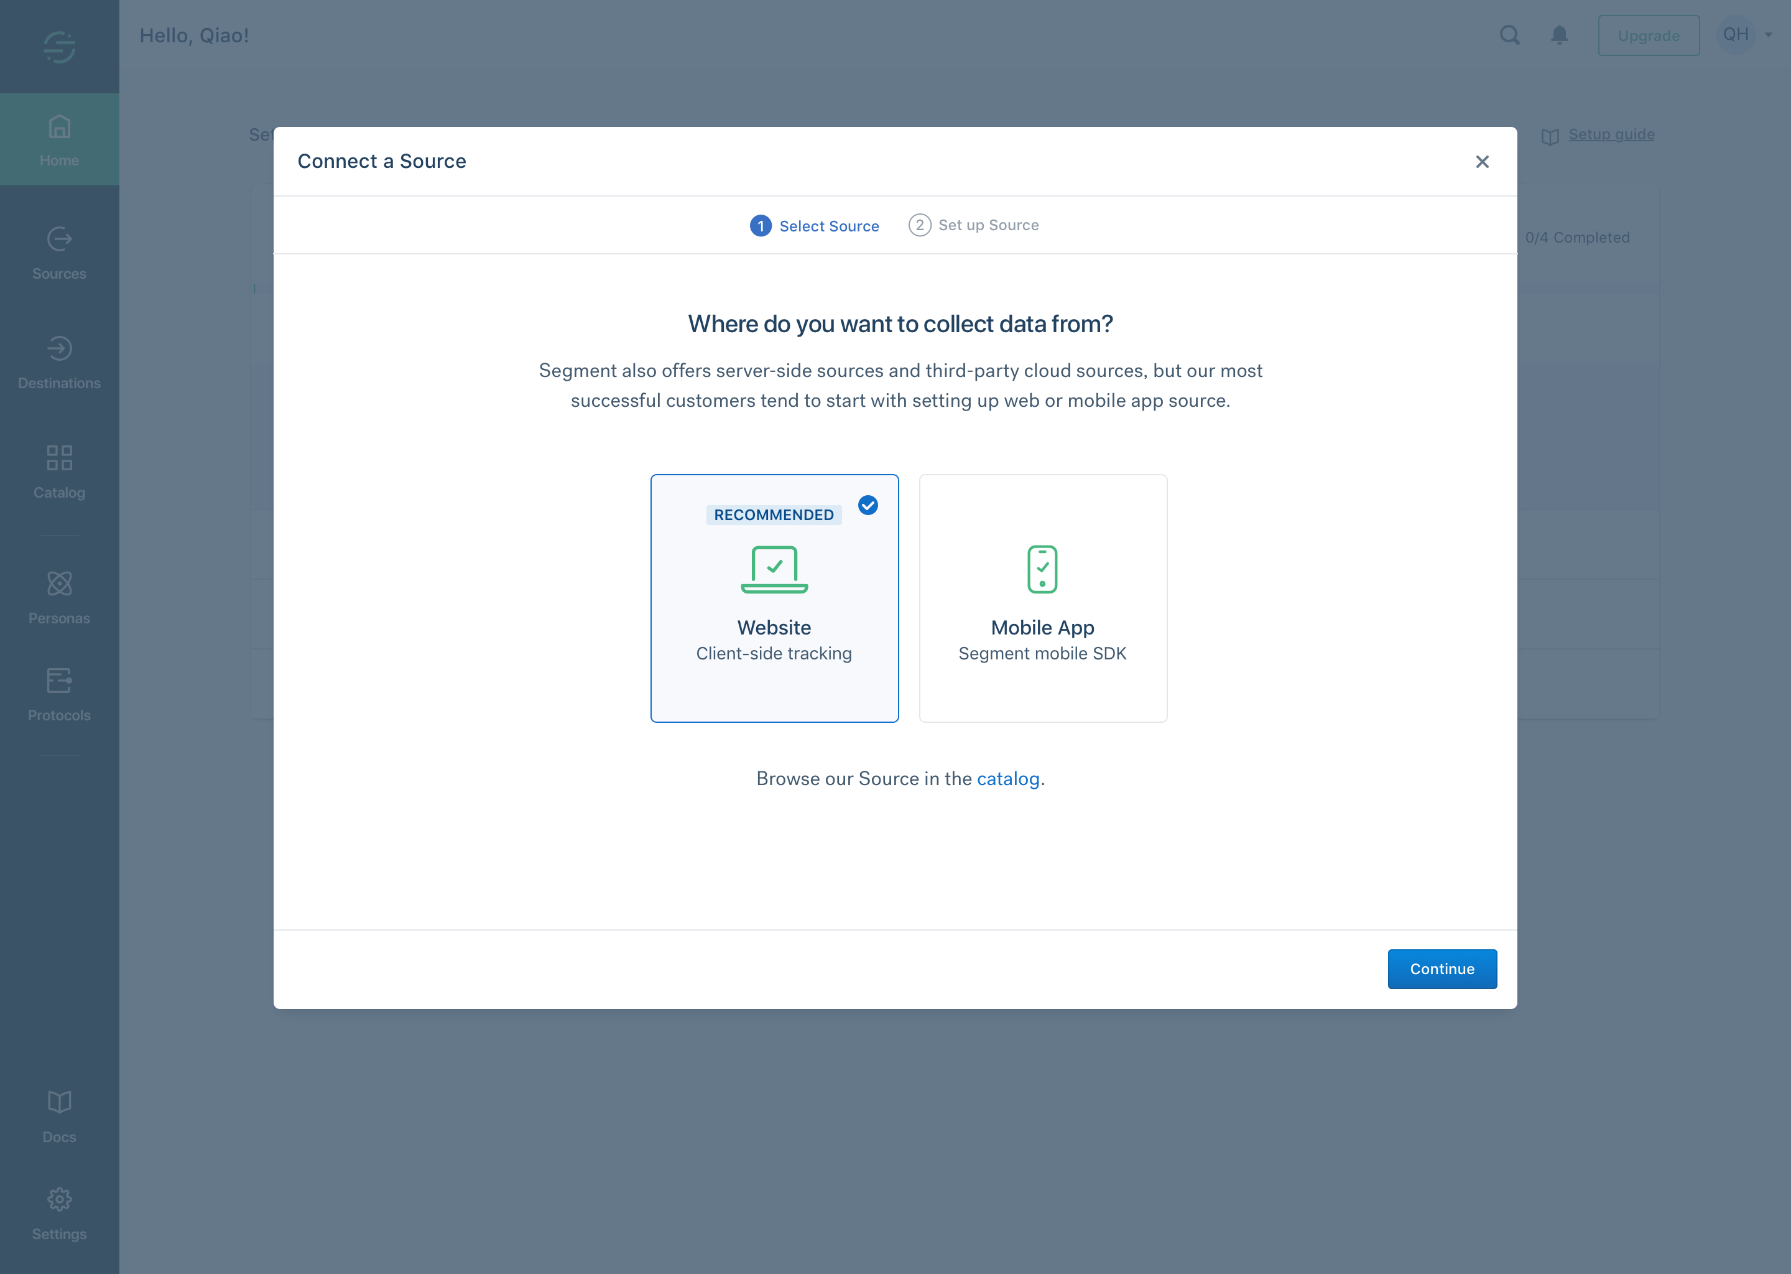1791x1274 pixels.
Task: Open the notifications bell
Action: tap(1560, 35)
